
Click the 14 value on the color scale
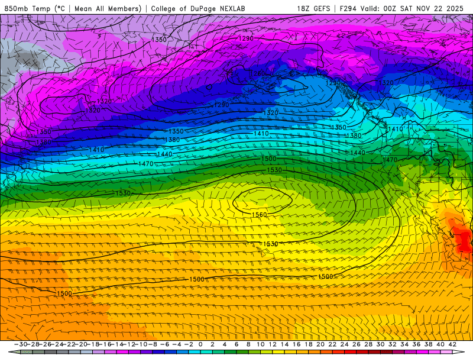coord(284,344)
